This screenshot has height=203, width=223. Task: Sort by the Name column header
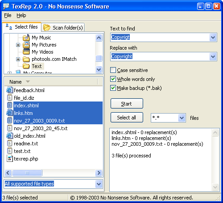(x=51, y=82)
